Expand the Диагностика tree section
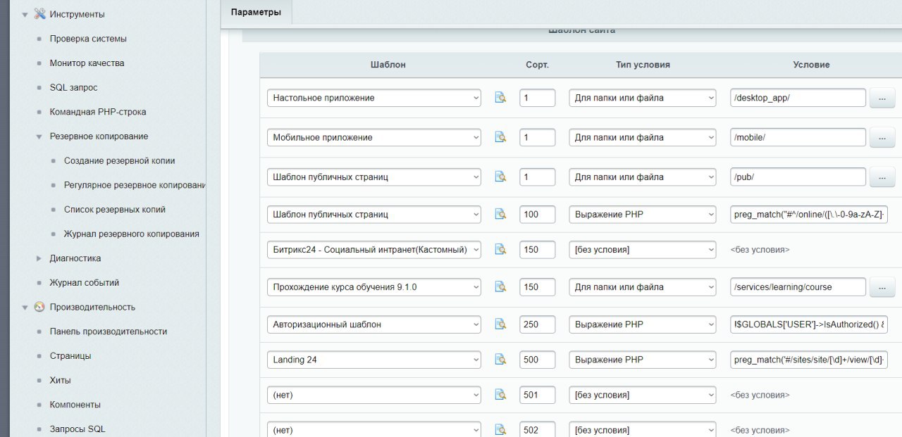The width and height of the screenshot is (902, 437). tap(39, 258)
